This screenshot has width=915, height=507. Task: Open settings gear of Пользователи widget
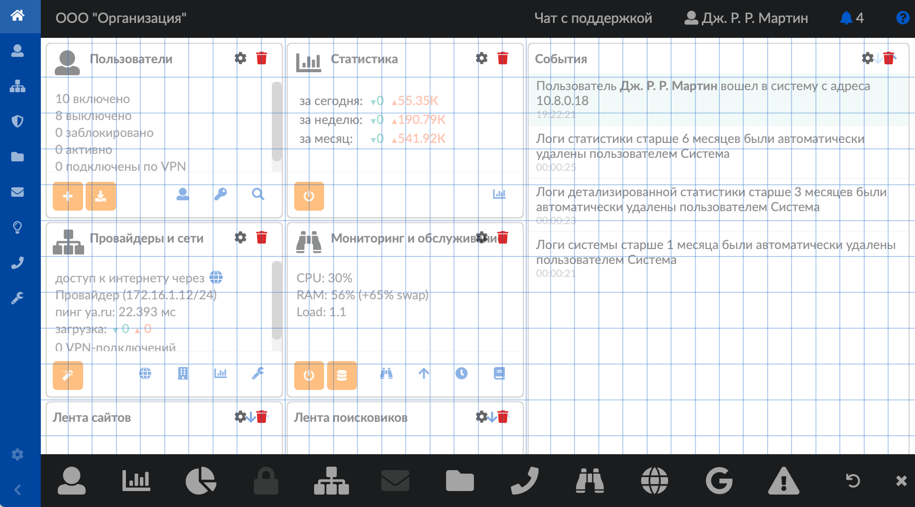coord(240,58)
